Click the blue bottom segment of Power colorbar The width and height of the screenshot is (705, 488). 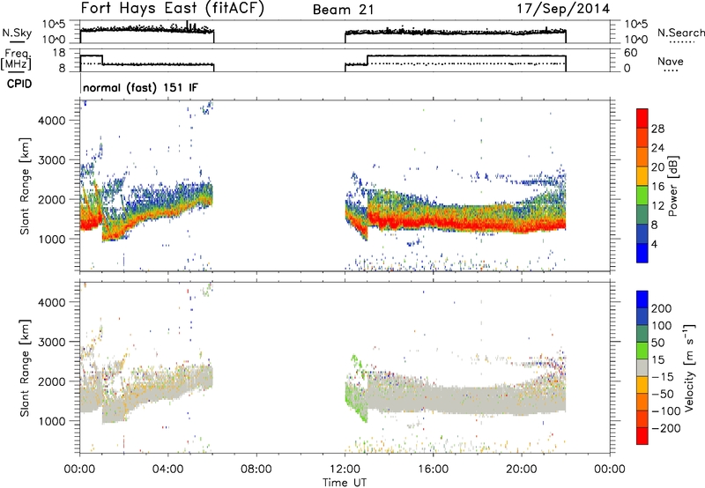[x=642, y=253]
